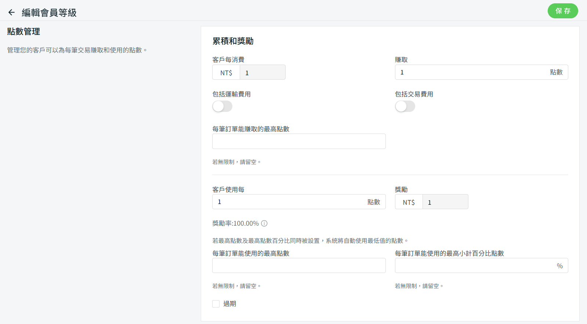This screenshot has height=324, width=587.
Task: Tick the 過期 checkbox
Action: pos(216,304)
